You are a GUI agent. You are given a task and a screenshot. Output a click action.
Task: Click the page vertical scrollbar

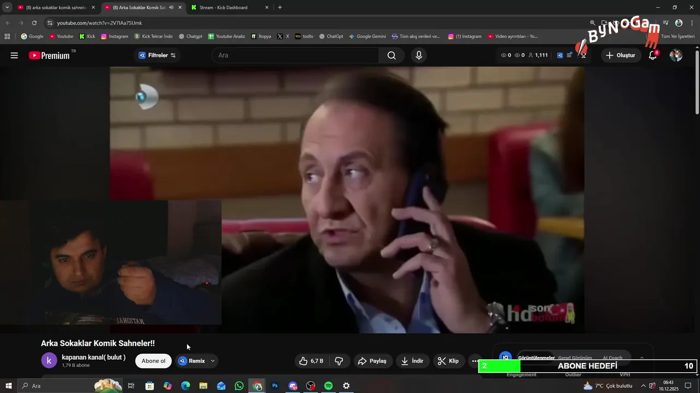(697, 82)
